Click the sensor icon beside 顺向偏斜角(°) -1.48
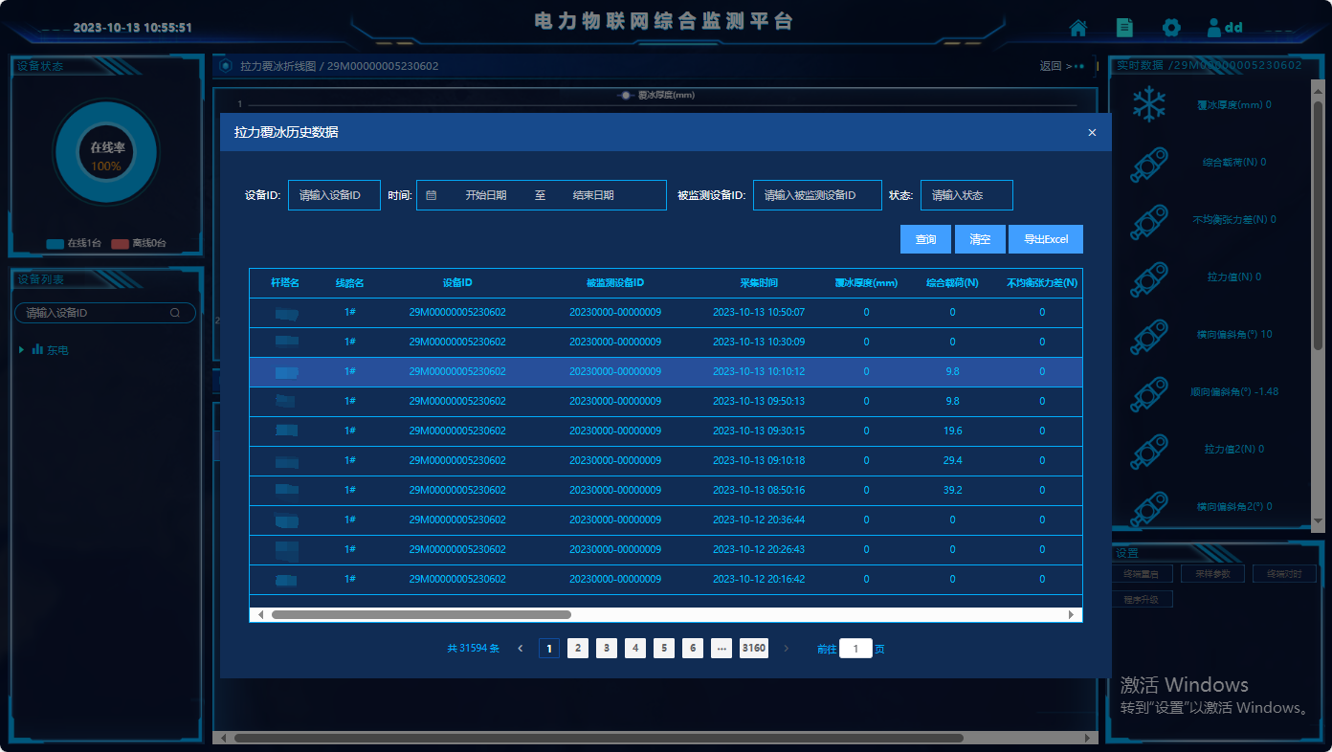This screenshot has height=752, width=1332. pyautogui.click(x=1148, y=392)
